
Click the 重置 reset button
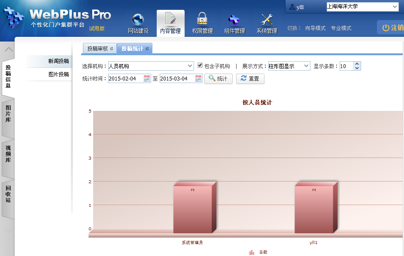tap(250, 79)
